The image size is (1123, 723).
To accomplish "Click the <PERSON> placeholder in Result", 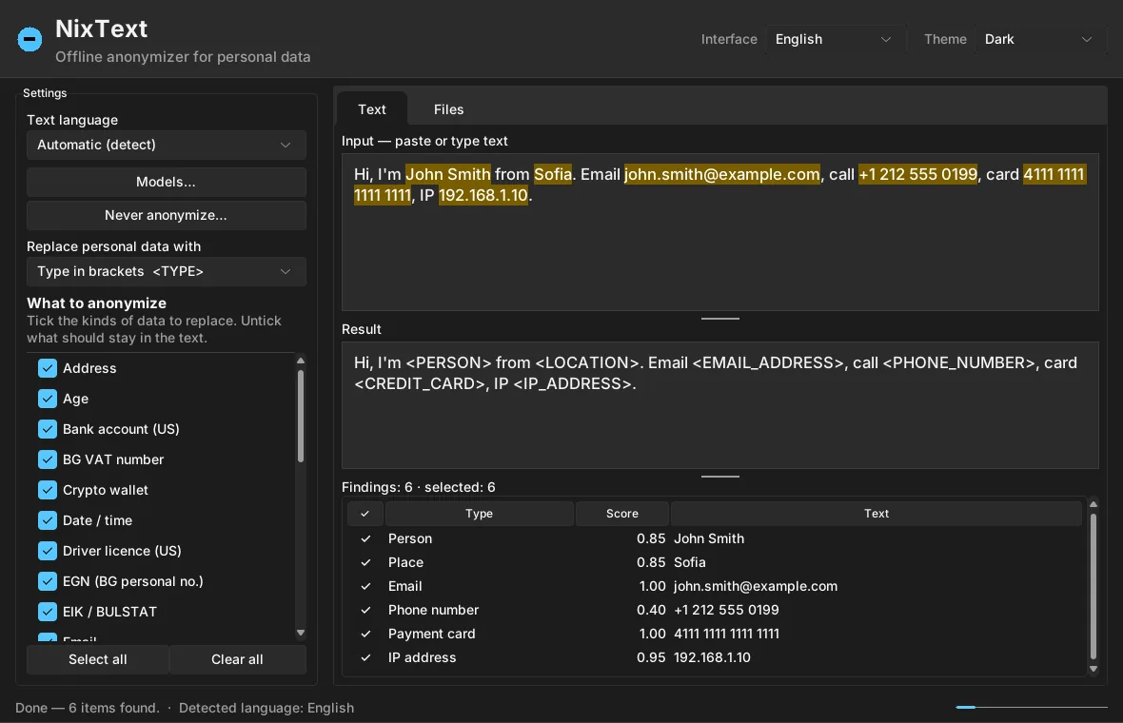I will click(449, 362).
